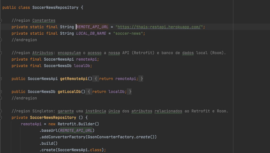Image resolution: width=270 pixels, height=153 pixels.
Task: Click SoccerNewsDb type in the localDb field declaration
Action: 58,66
